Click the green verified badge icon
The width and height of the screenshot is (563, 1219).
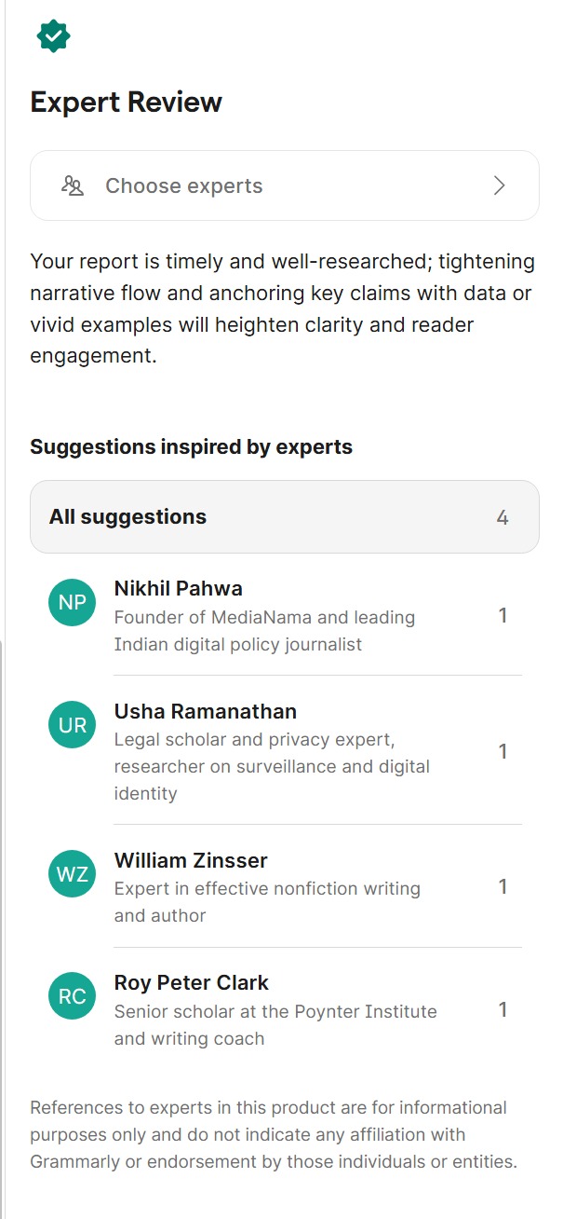(53, 36)
